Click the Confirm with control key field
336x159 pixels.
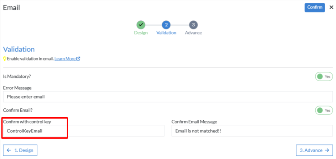click(84, 131)
